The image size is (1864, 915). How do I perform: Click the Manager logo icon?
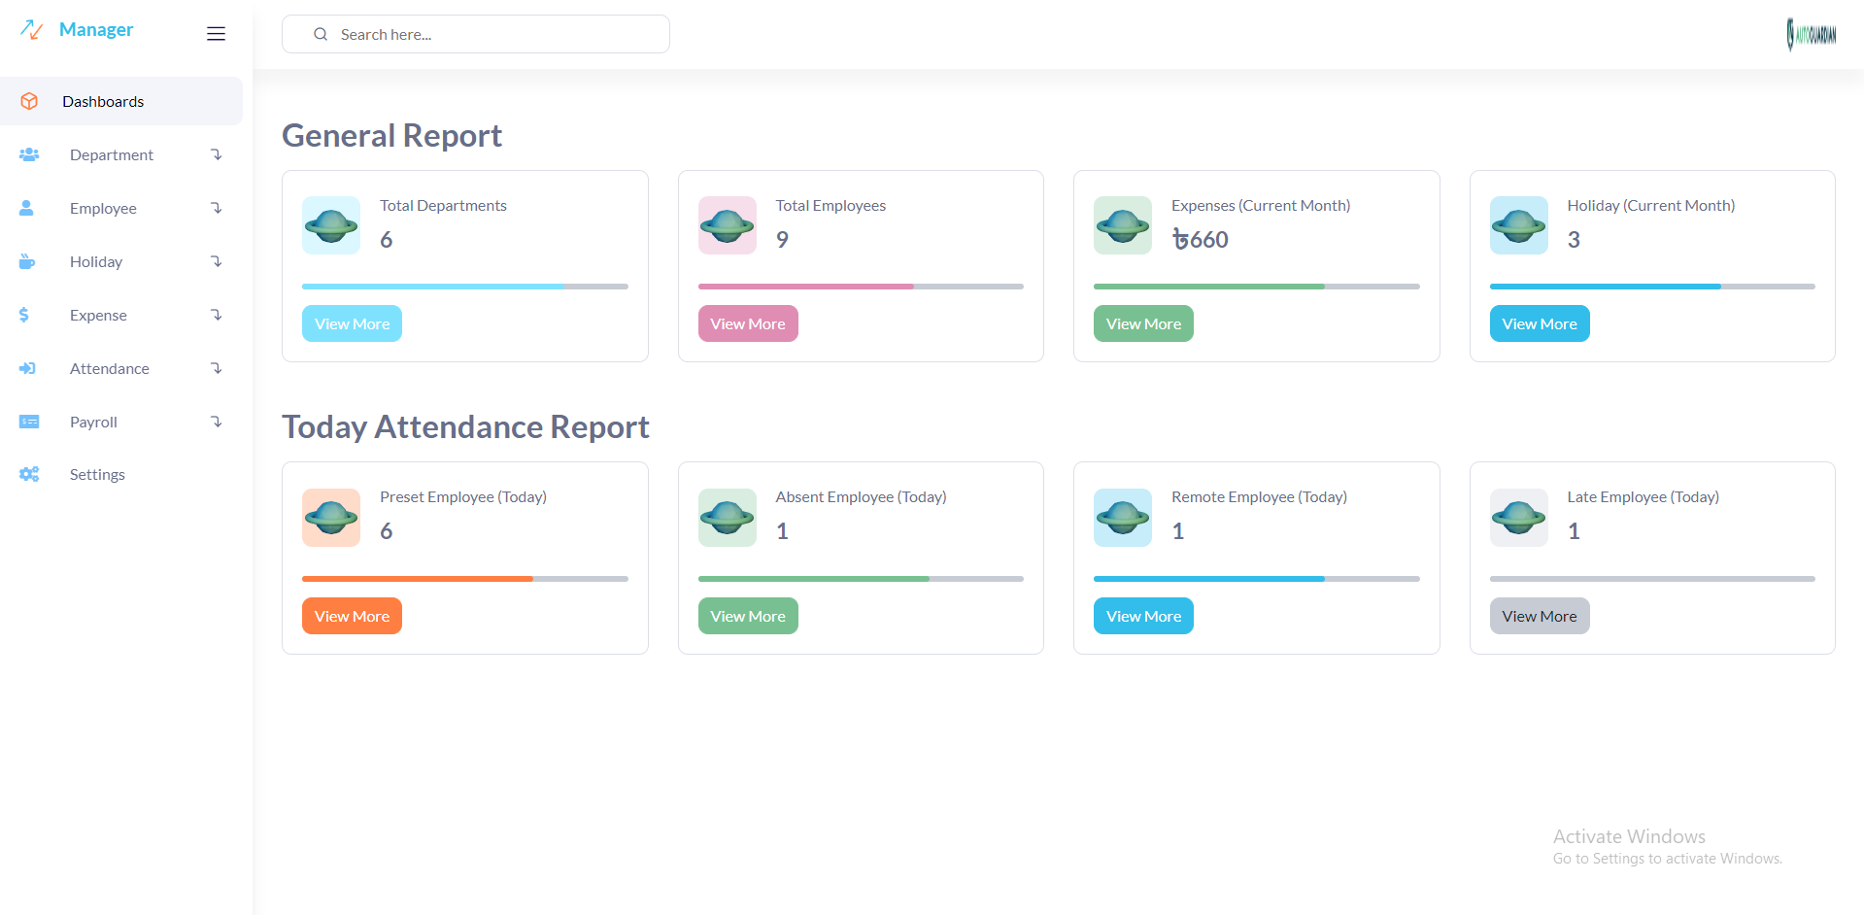click(31, 30)
